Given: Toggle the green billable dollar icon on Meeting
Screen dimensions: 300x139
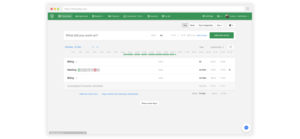Looking at the screenshot, I should [79, 70].
